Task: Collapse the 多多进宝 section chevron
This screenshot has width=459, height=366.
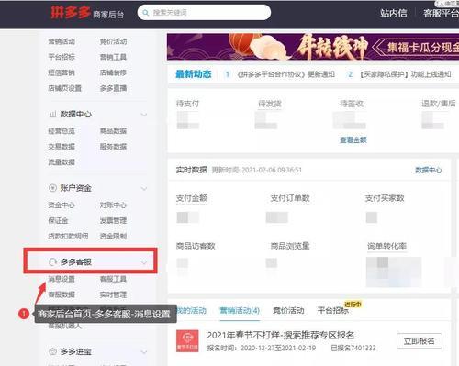Action: (144, 352)
